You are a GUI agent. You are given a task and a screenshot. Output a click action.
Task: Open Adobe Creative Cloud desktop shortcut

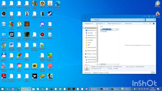point(19,67)
